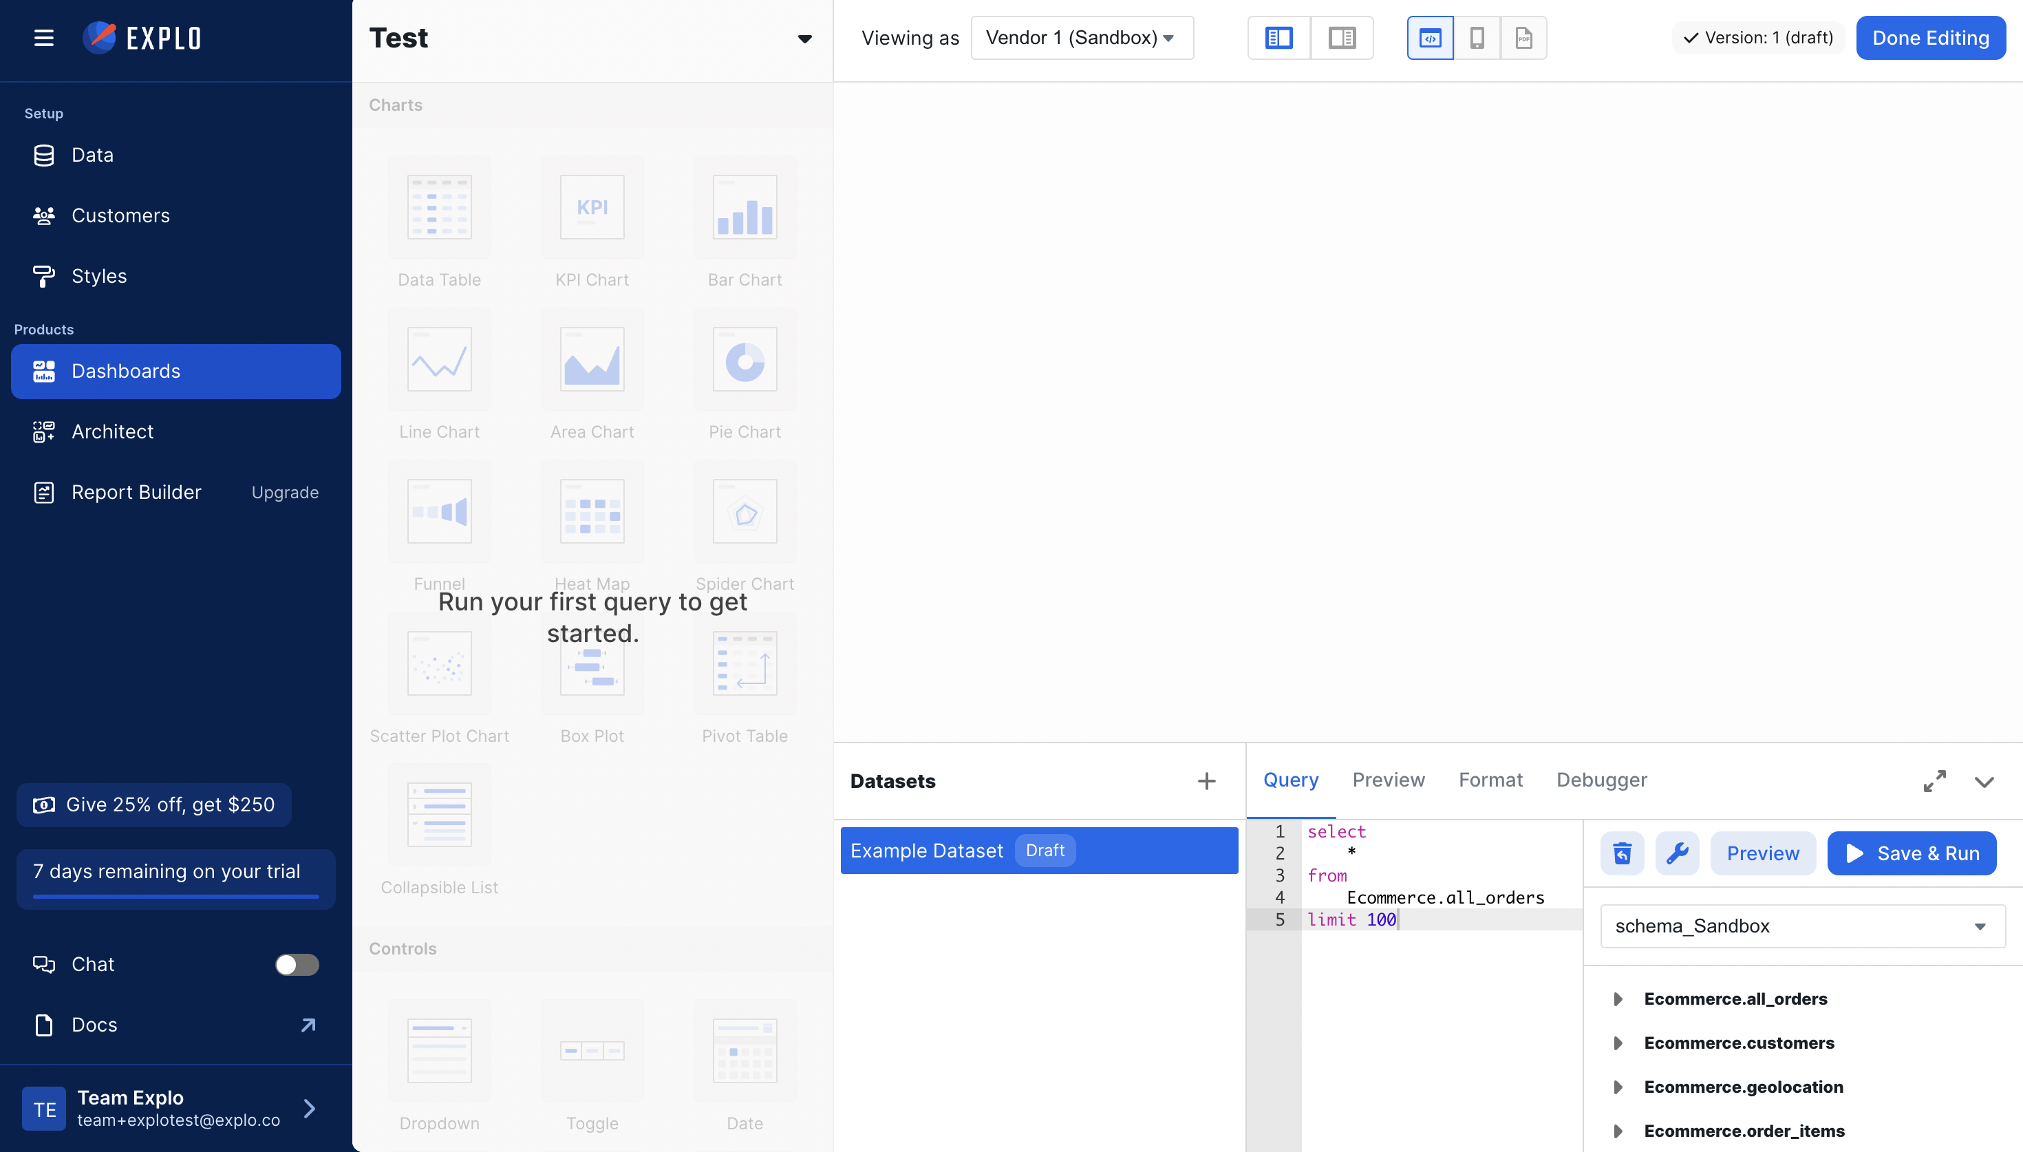Open the Format tab
The height and width of the screenshot is (1152, 2023).
[x=1490, y=780]
